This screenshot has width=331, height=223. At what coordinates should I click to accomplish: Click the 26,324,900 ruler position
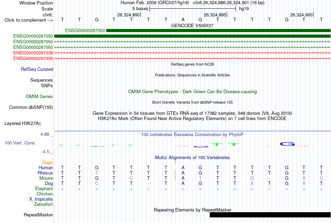click(x=301, y=15)
